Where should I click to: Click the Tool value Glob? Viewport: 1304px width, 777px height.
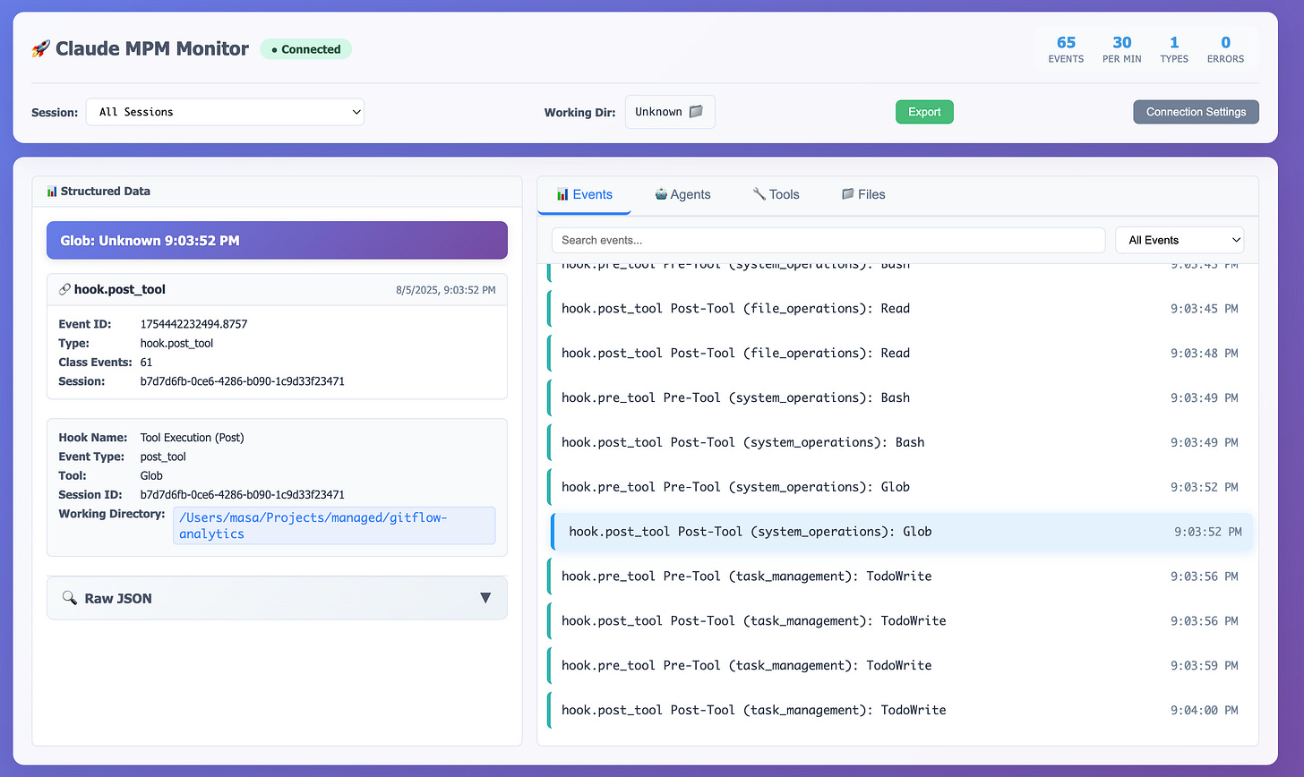pyautogui.click(x=151, y=476)
